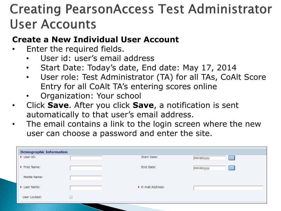The image size is (281, 211).
Task: Open the End Date calendar picker icon
Action: 232,168
